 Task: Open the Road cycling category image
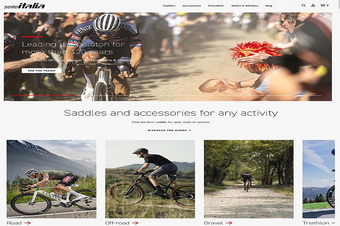click(51, 179)
